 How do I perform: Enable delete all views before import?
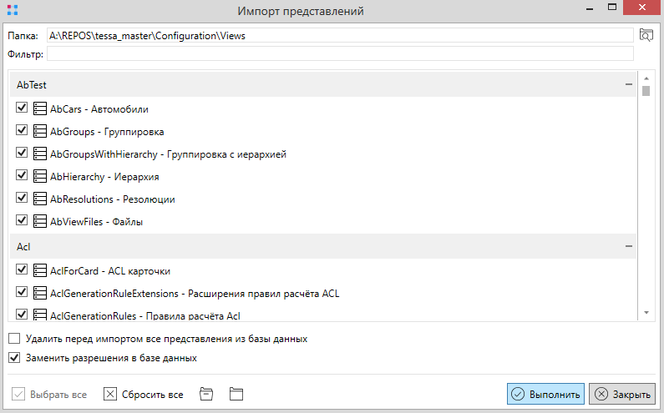click(x=14, y=340)
